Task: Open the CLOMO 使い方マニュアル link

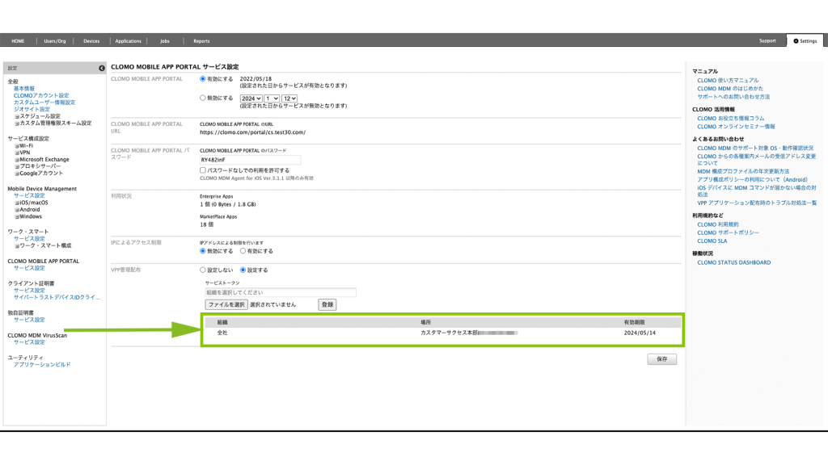Action: click(x=728, y=81)
